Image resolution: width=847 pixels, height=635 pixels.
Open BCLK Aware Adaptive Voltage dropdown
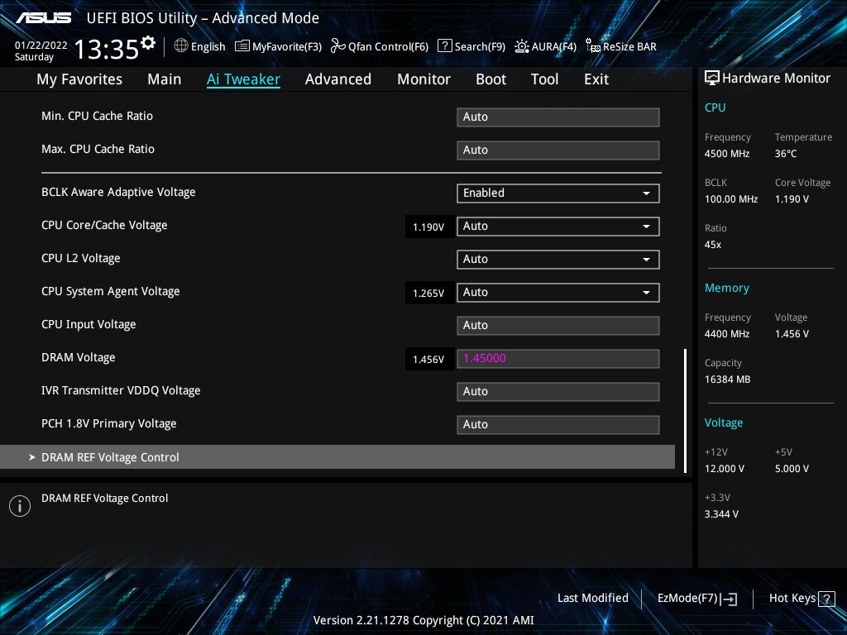click(x=558, y=193)
